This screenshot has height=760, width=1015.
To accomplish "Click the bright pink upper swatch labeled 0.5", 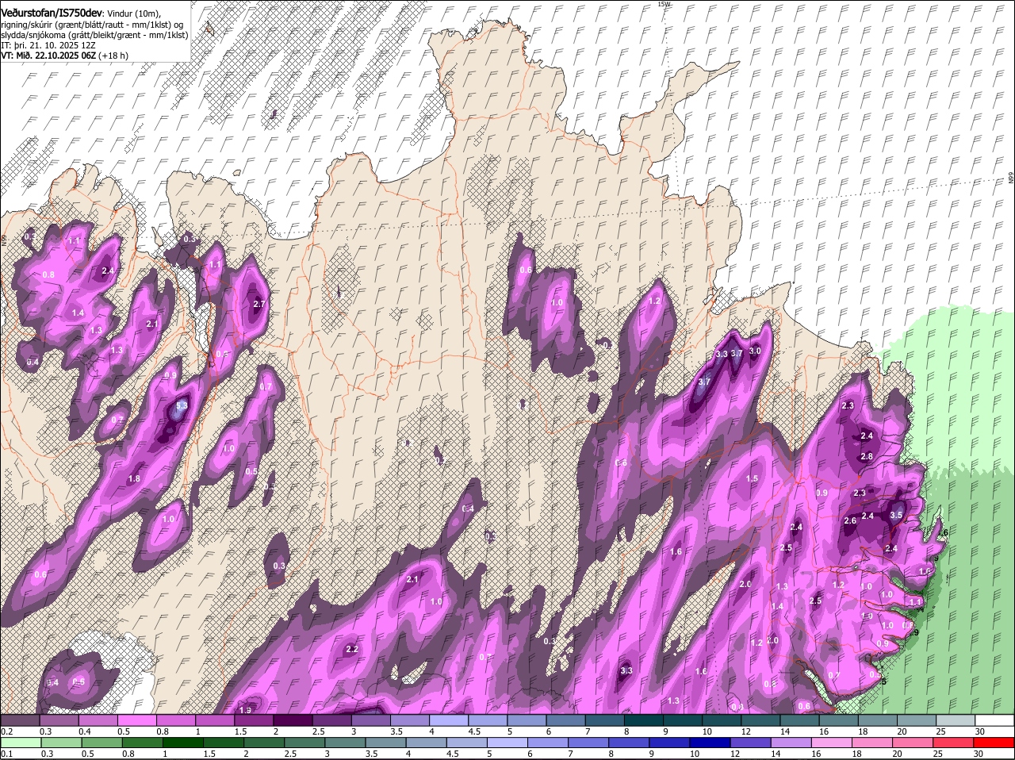I will coord(136,720).
